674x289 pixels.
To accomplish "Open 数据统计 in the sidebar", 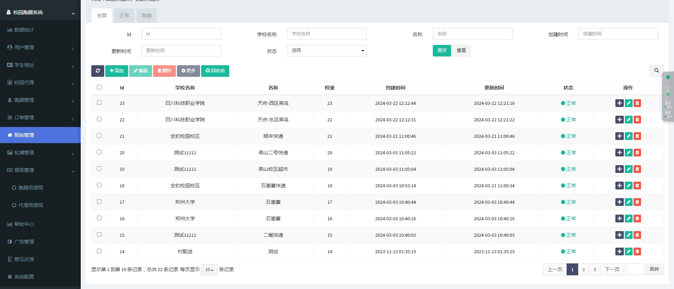I will pos(40,30).
